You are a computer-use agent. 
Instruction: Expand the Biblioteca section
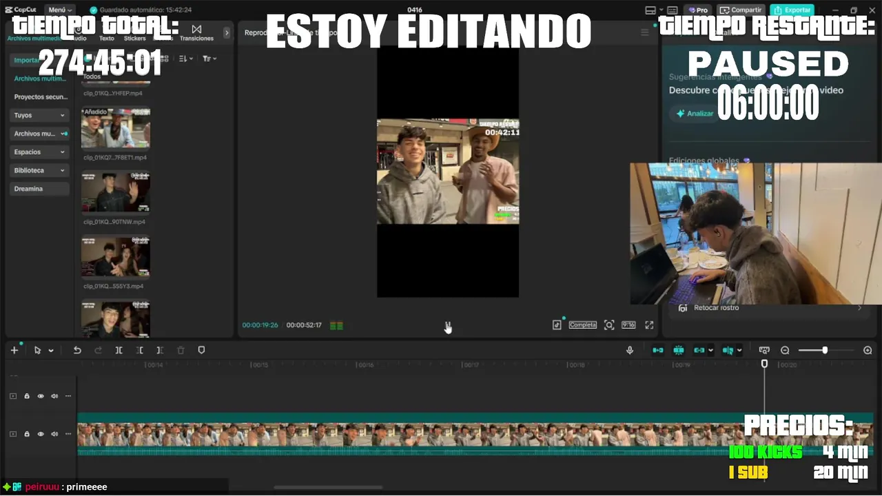39,170
